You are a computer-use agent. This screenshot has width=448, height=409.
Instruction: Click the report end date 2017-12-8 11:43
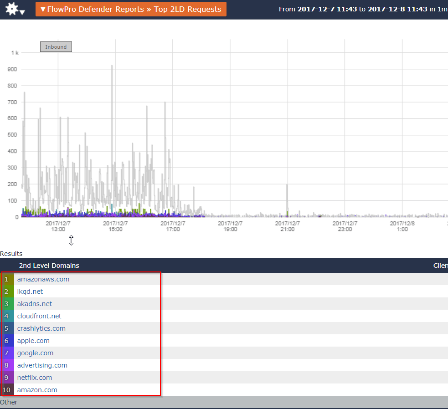397,9
